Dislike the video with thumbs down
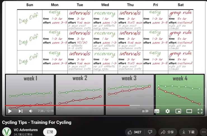Screen dimensions: 207x136 click(x=150, y=132)
